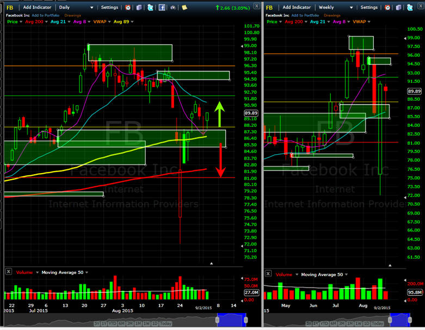This screenshot has width=425, height=330.
Task: Click FB ticker symbol in Weekly chart
Action: [x=269, y=8]
